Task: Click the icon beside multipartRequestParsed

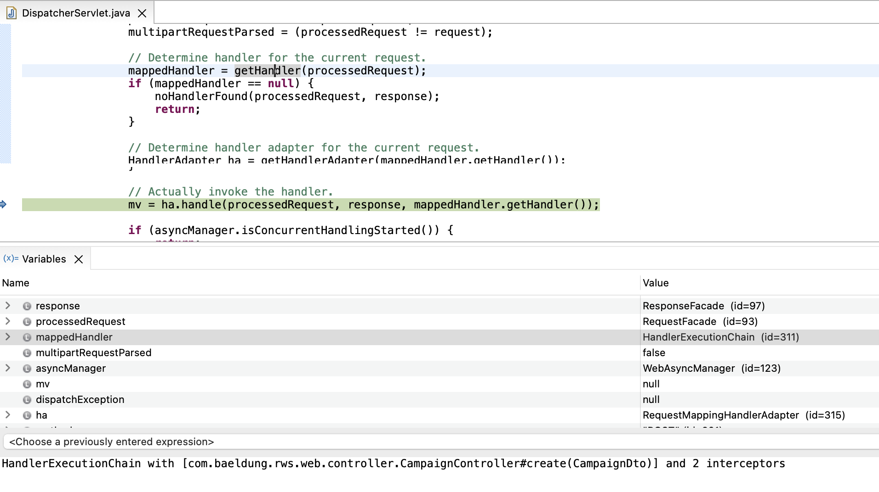Action: coord(27,353)
